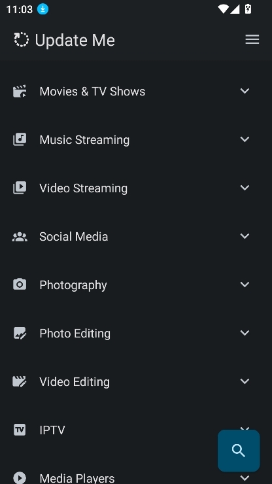Expand the Video Editing chevron

(245, 381)
